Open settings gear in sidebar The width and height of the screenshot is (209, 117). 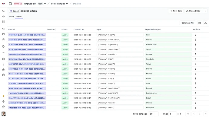(x=3, y=102)
